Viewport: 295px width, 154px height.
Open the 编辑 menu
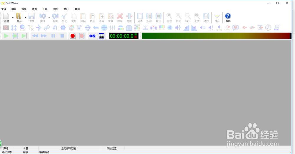point(14,9)
